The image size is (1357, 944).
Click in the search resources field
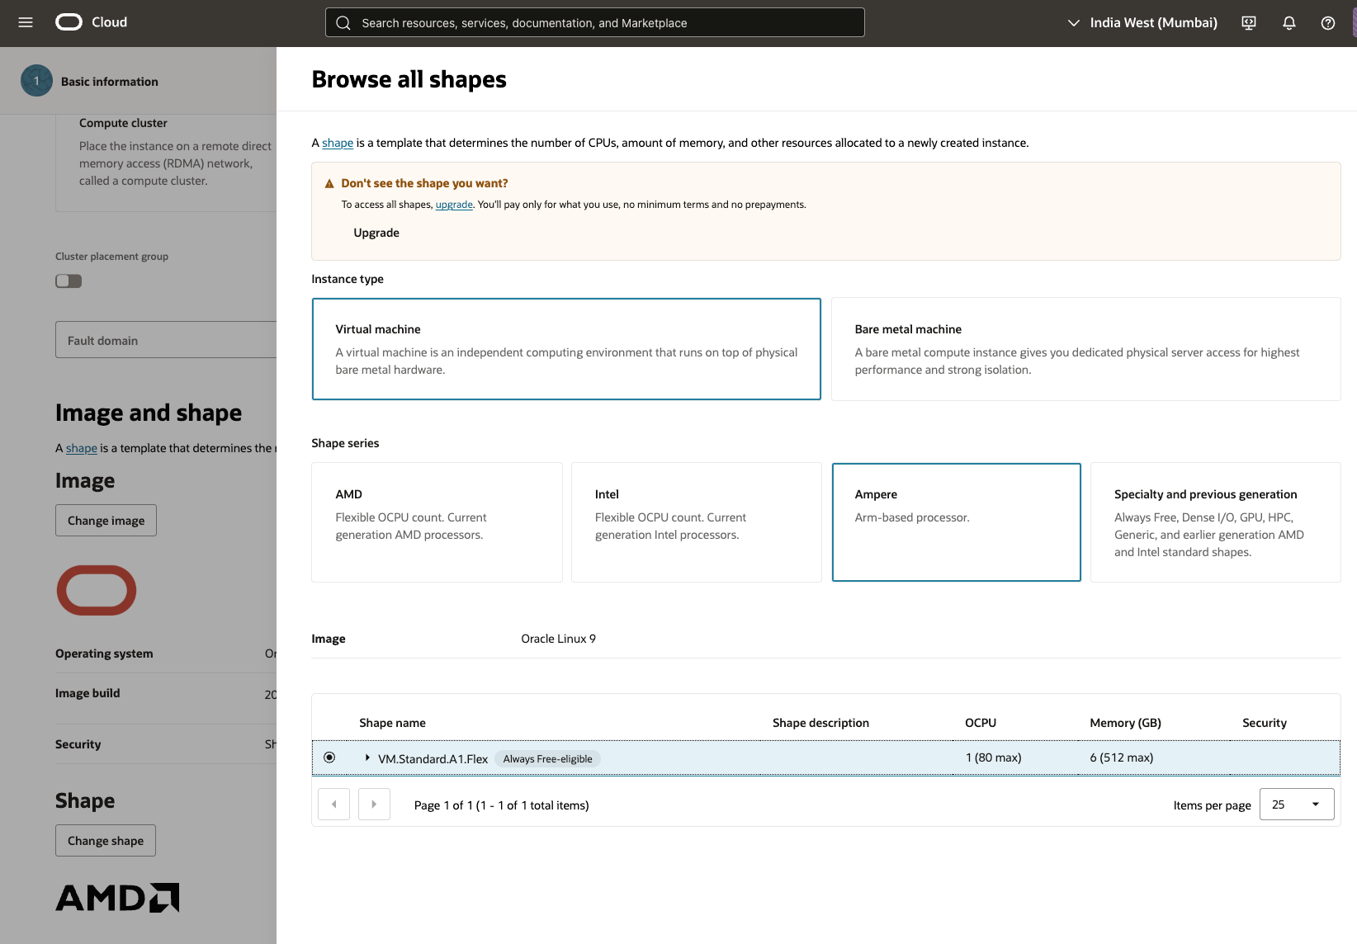tap(594, 23)
